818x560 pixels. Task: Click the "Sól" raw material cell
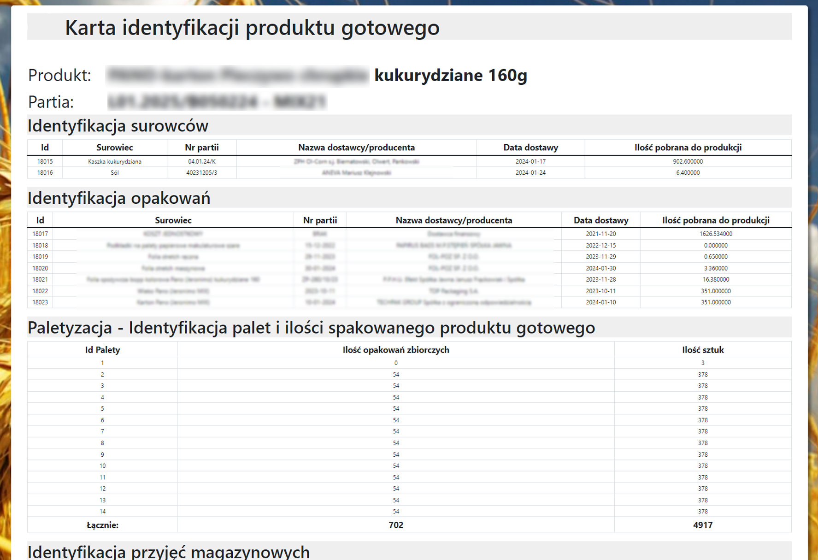tap(114, 173)
